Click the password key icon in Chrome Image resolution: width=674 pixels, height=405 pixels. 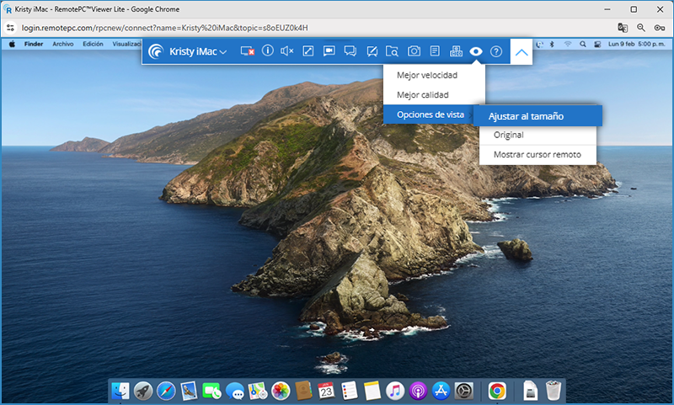point(660,28)
